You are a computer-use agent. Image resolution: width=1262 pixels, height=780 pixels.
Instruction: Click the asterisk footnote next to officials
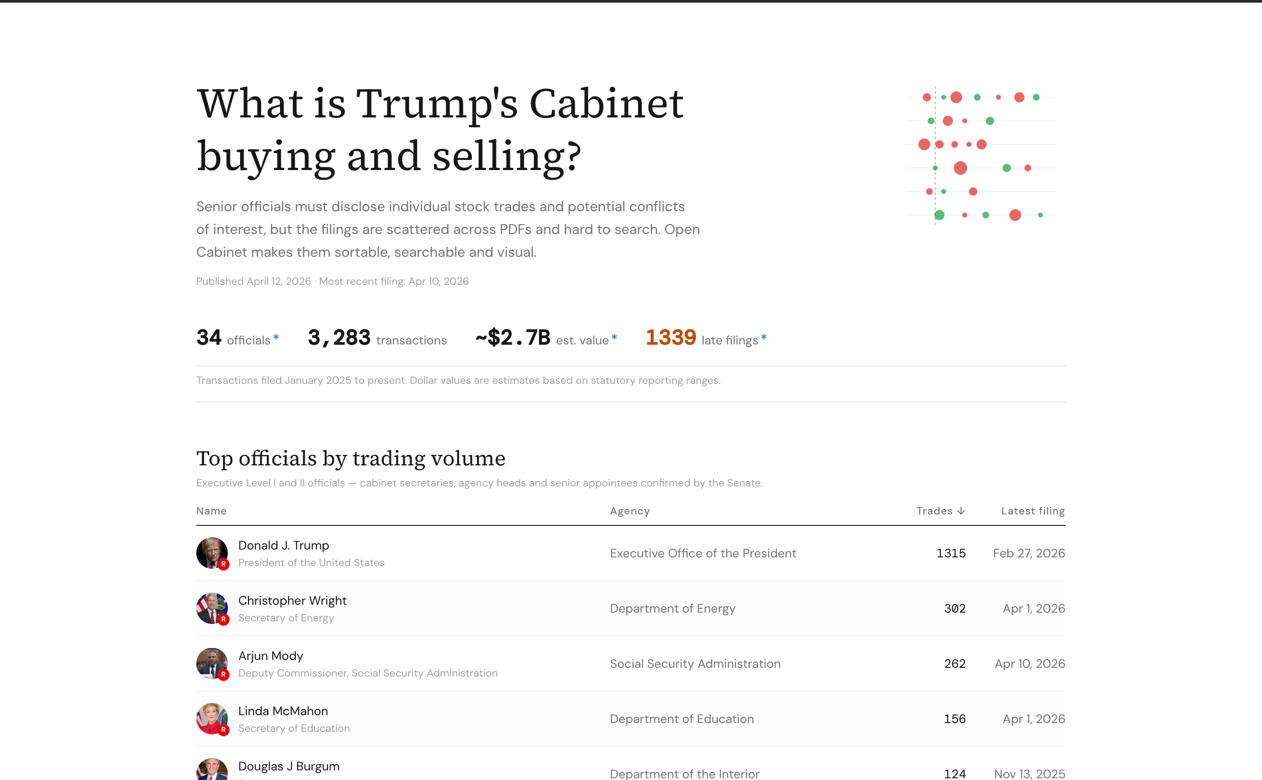pos(276,337)
